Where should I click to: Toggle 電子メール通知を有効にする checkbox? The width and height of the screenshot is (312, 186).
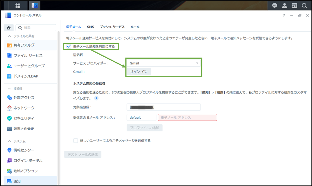pyautogui.click(x=69, y=46)
